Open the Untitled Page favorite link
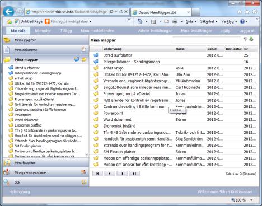The width and height of the screenshot is (262, 206). [29, 21]
